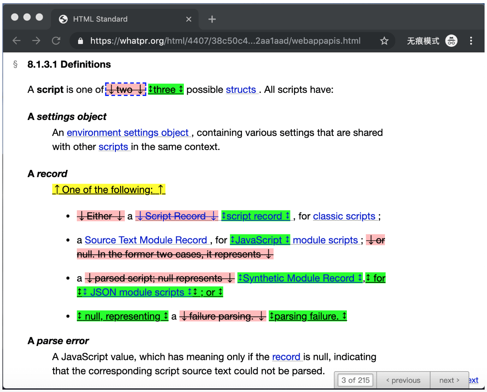487x392 pixels.
Task: Click the section marker § beside the heading
Action: pyautogui.click(x=15, y=64)
